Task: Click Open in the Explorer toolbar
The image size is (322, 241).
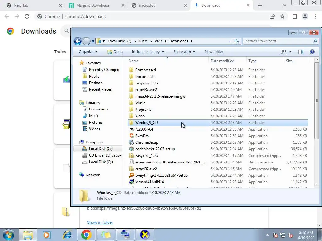Action: tap(115, 52)
